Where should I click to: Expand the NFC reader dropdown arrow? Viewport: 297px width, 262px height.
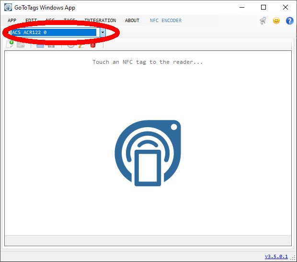tap(103, 33)
